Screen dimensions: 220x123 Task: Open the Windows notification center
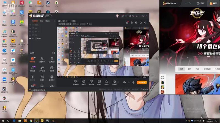point(216,121)
